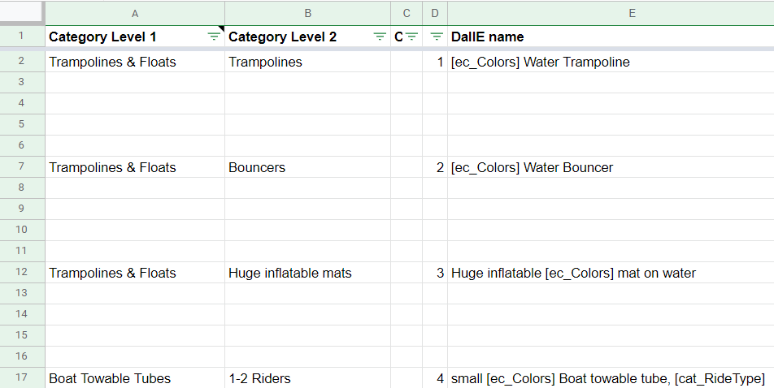This screenshot has height=388, width=774.
Task: Open the Category Level 1 filter icon
Action: (214, 37)
